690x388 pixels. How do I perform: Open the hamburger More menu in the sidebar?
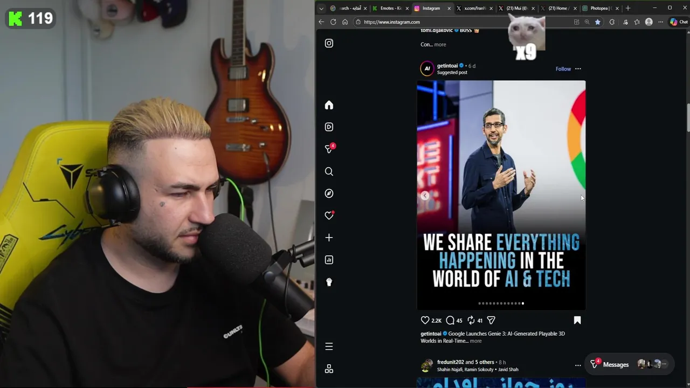pyautogui.click(x=329, y=347)
